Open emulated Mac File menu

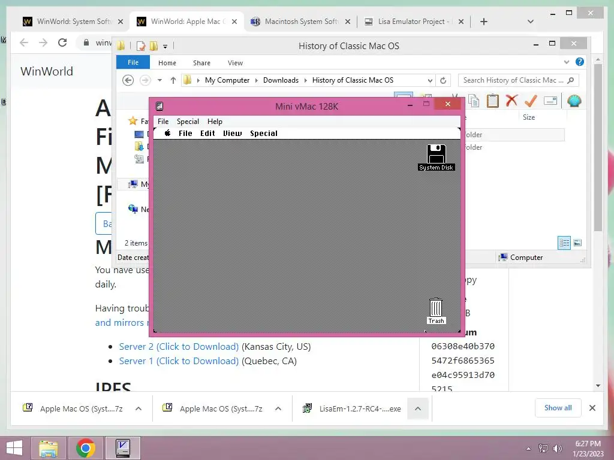pos(185,134)
